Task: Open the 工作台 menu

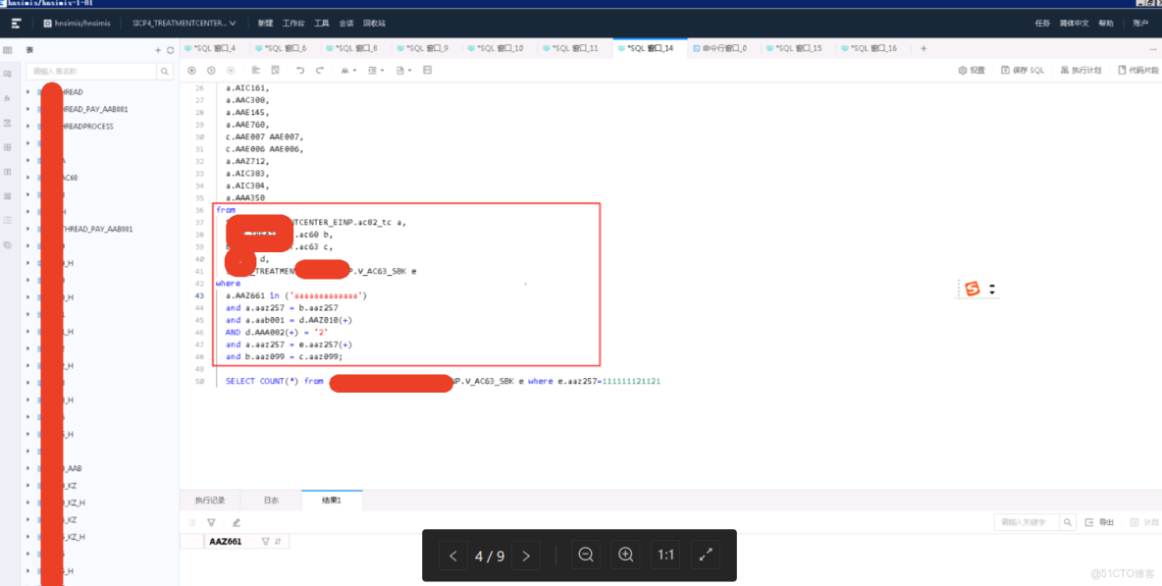Action: [293, 23]
